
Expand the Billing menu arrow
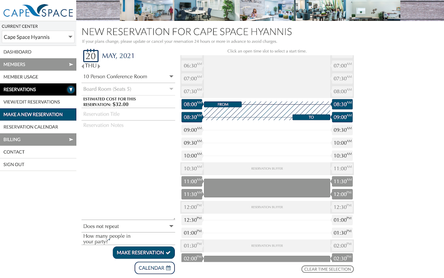(71, 139)
